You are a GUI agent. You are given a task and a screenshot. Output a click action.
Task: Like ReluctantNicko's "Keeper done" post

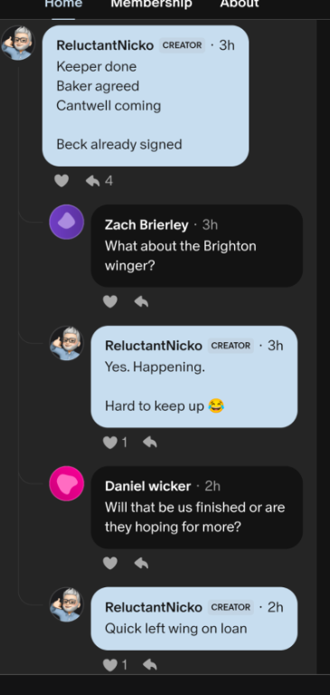pyautogui.click(x=61, y=180)
